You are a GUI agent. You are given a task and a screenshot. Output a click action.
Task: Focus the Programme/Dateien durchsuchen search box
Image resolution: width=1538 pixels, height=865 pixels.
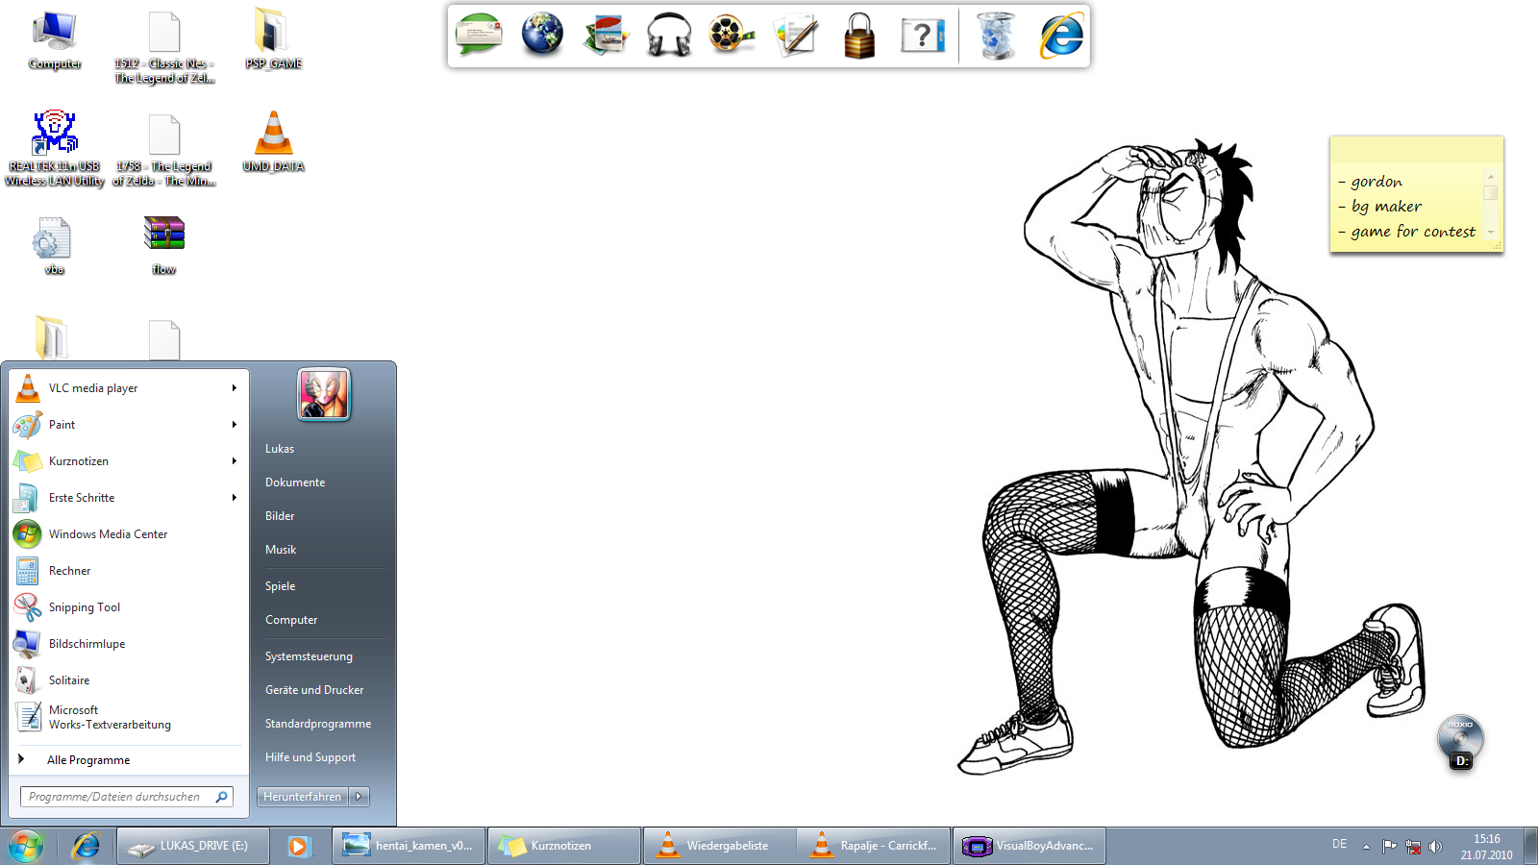click(127, 797)
